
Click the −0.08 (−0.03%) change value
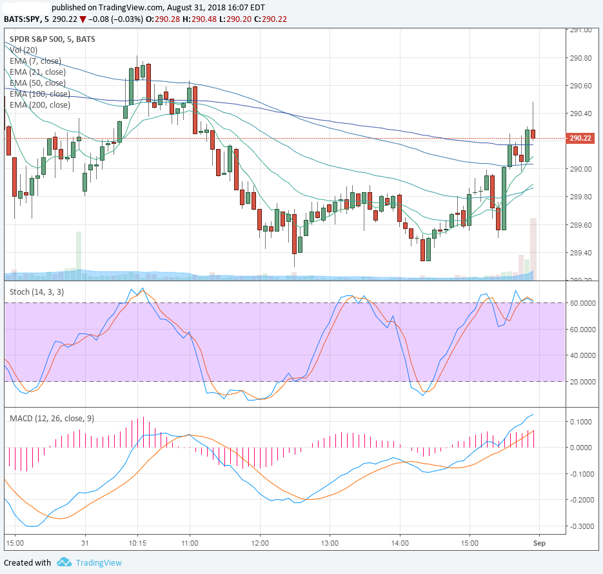coord(115,19)
